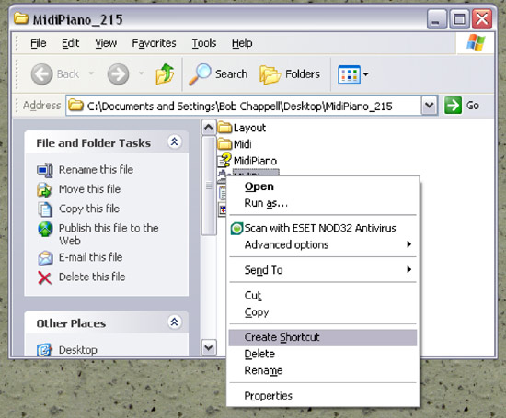This screenshot has width=506, height=418.
Task: Collapse the Other Places panel
Action: coord(174,322)
